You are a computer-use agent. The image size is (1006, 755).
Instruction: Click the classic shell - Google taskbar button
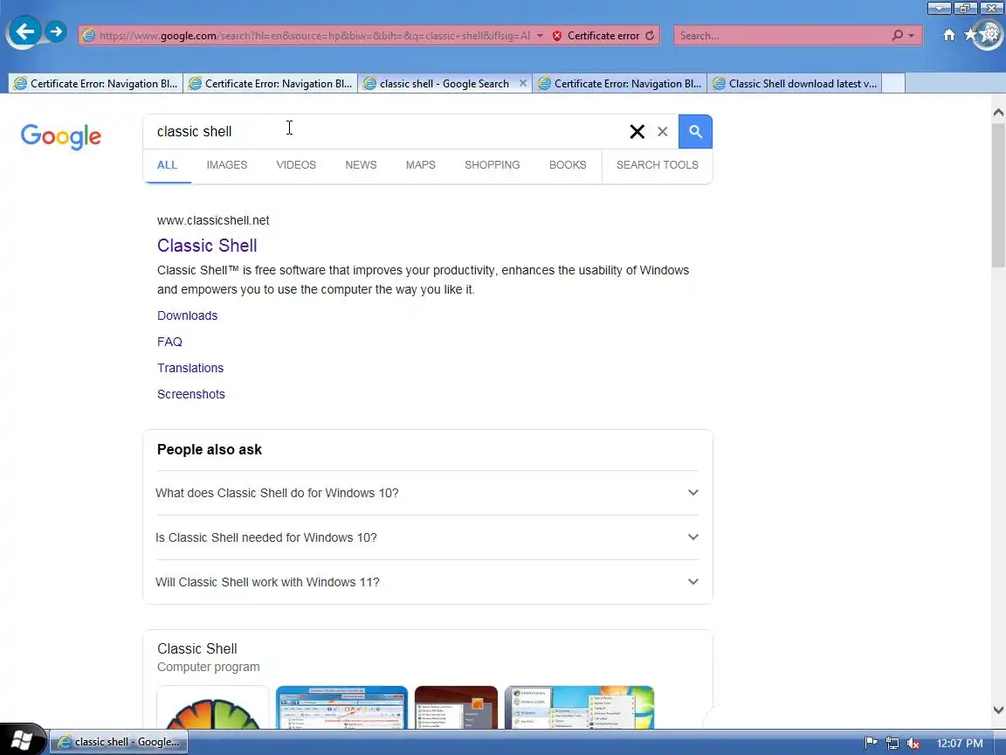119,742
